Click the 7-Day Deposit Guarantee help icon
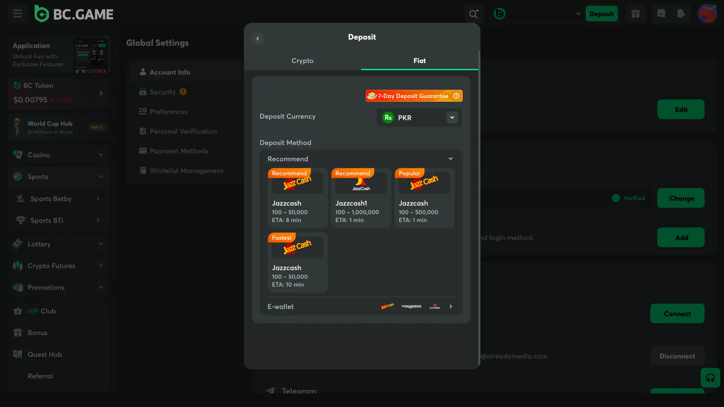The image size is (724, 407). point(456,96)
